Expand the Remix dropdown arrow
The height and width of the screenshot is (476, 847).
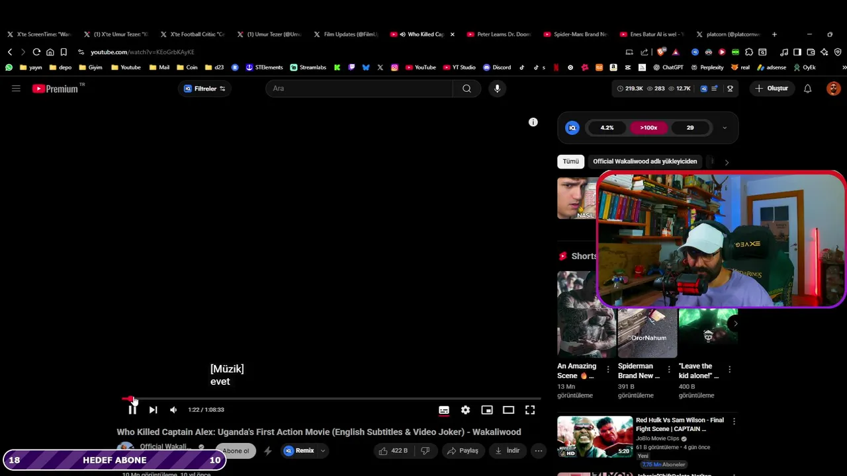[x=323, y=451]
